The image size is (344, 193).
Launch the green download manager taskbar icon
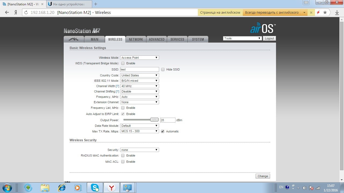[x=28, y=188]
